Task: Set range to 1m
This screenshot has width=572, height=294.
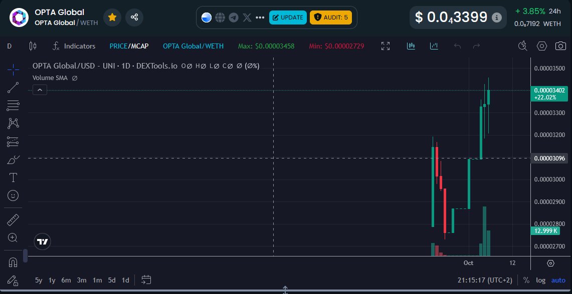Action: tap(97, 280)
